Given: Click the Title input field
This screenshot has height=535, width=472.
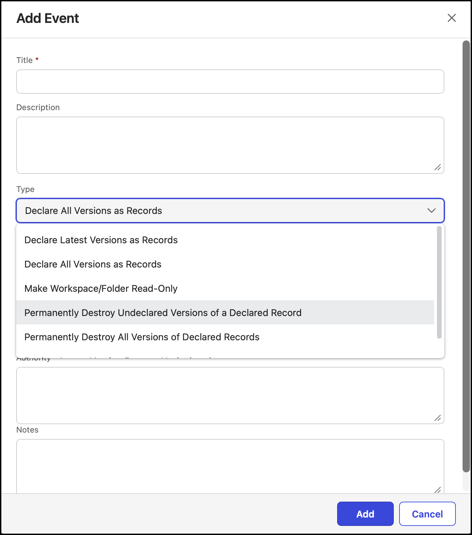Looking at the screenshot, I should coord(230,82).
